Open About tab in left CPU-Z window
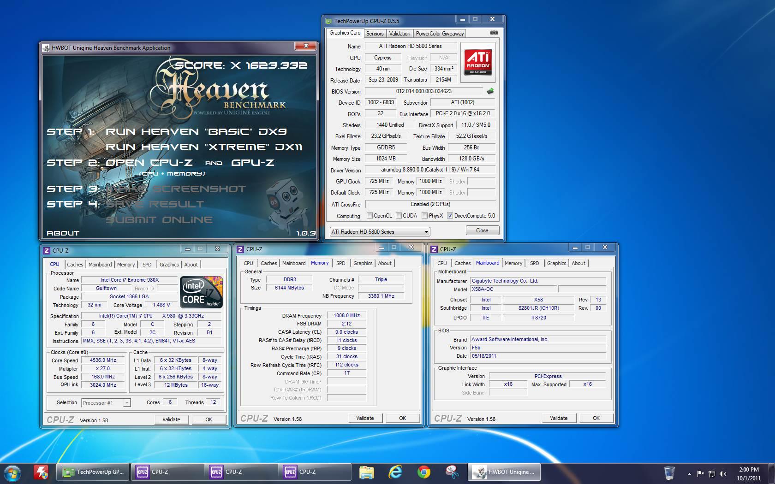This screenshot has height=484, width=775. click(191, 265)
